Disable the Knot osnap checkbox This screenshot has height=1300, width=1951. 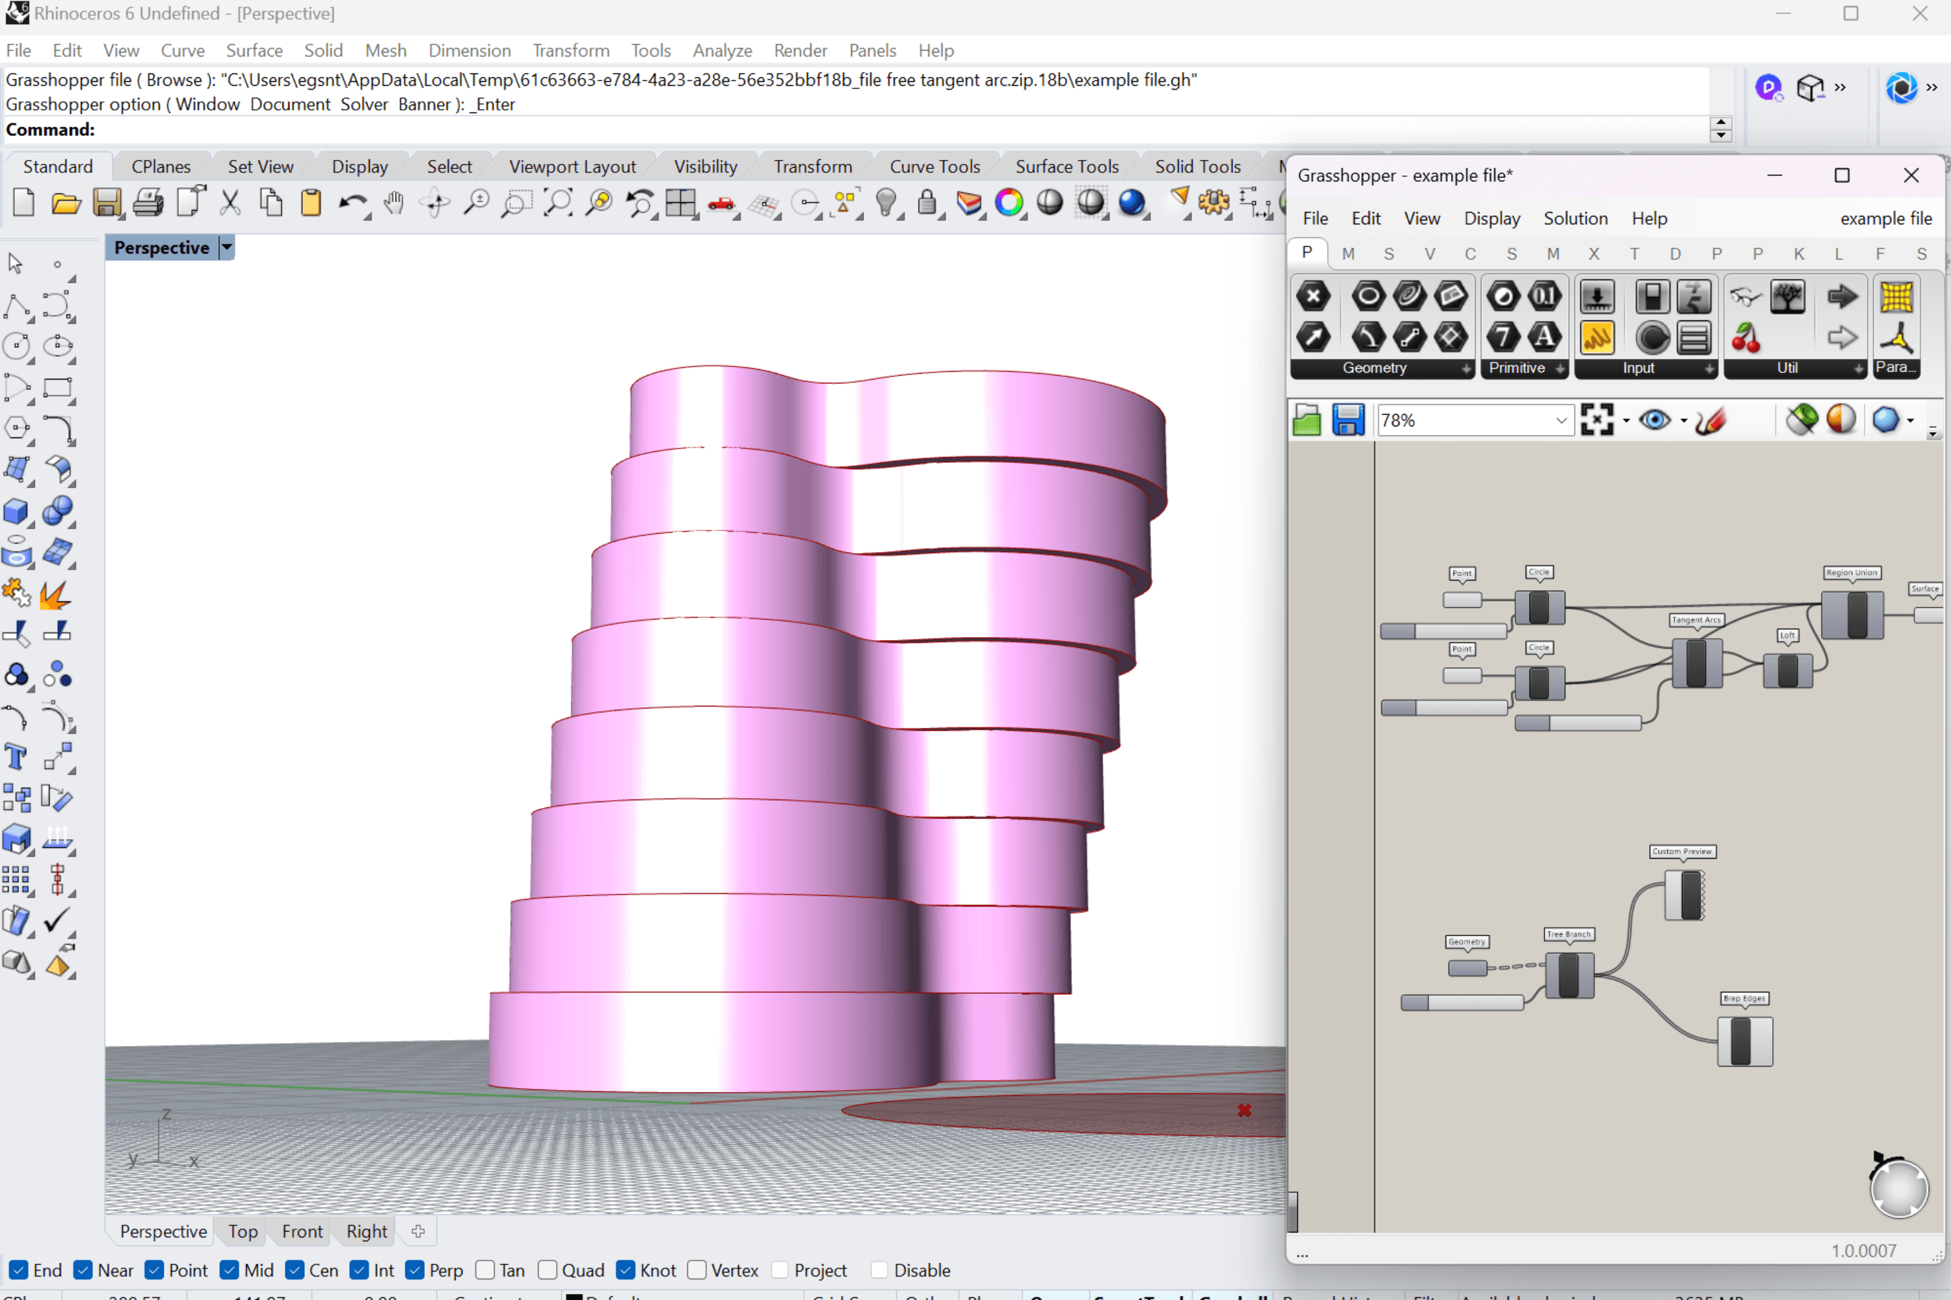coord(626,1270)
